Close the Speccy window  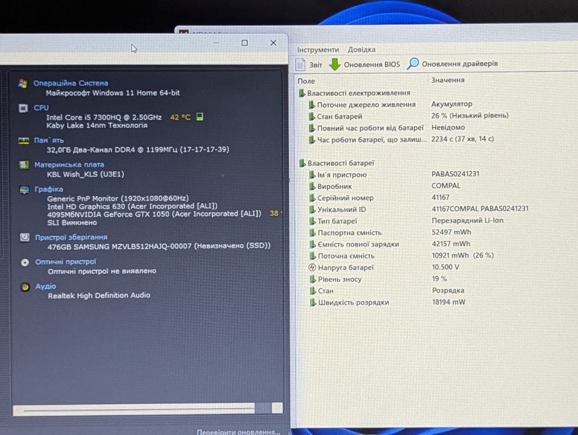coord(273,43)
